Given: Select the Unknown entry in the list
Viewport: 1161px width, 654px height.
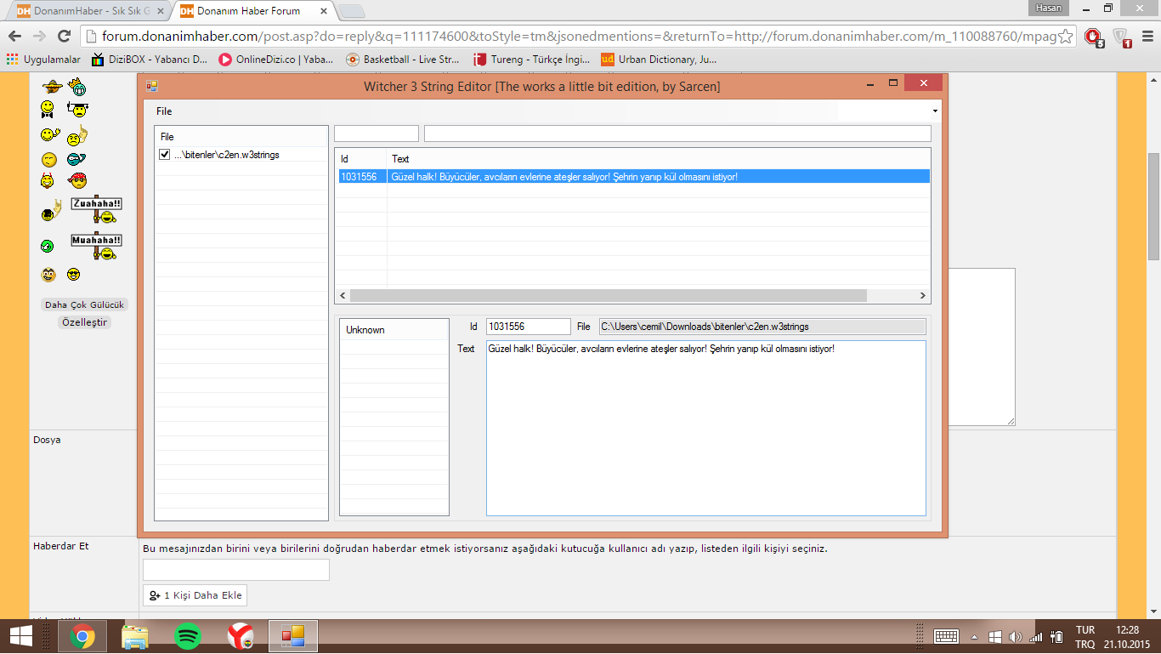Looking at the screenshot, I should 394,330.
